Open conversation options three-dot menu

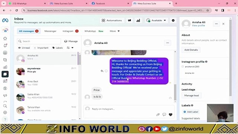(x=168, y=43)
